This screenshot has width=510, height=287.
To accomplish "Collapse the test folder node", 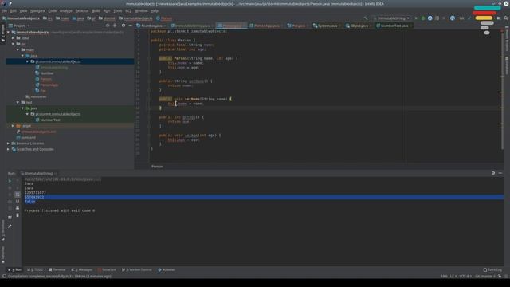I will coord(18,103).
